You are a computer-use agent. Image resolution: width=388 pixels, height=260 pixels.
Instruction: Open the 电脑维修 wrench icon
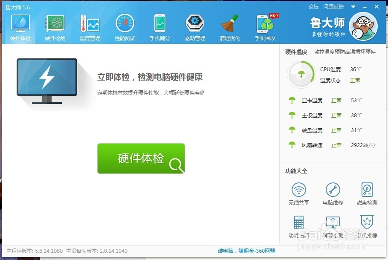click(x=333, y=190)
